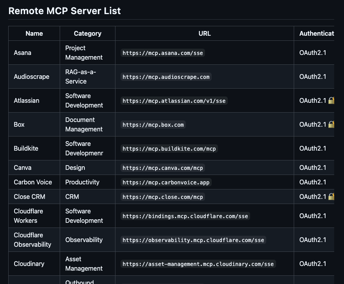
Task: Click OAuth2.1 in the Close CRM row
Action: [x=313, y=197]
